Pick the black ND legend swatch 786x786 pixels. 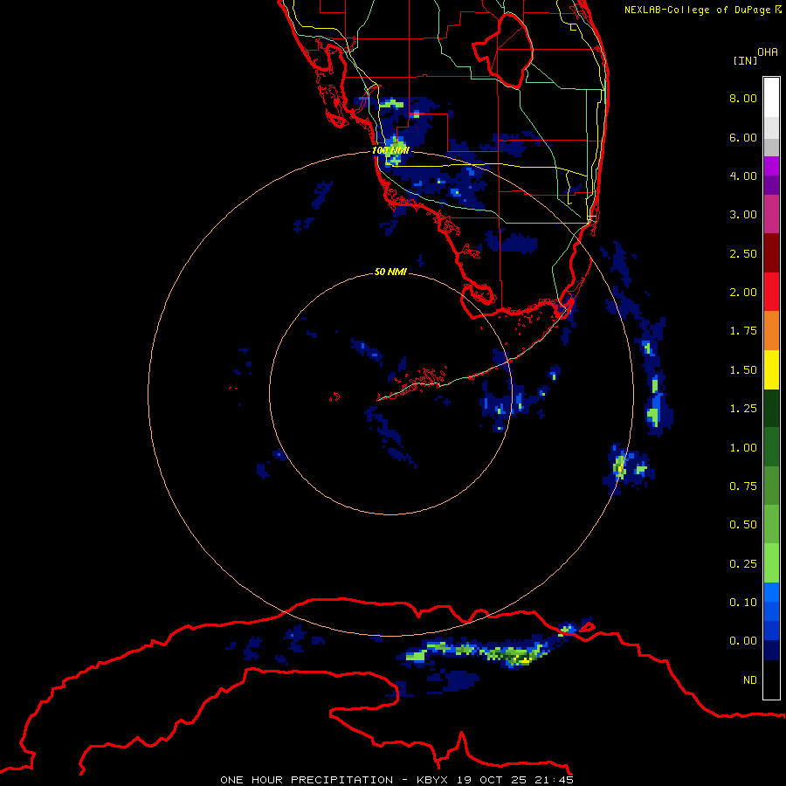point(771,679)
